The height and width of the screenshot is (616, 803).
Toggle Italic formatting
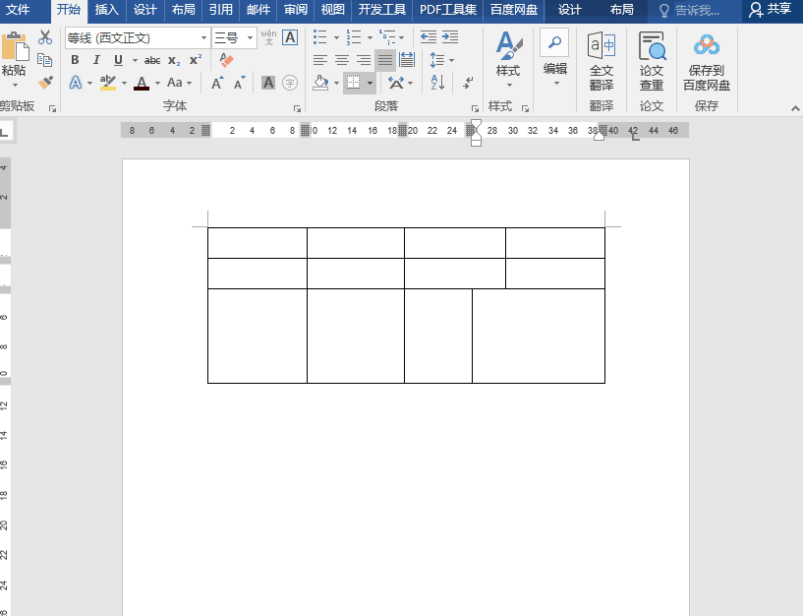pos(96,60)
